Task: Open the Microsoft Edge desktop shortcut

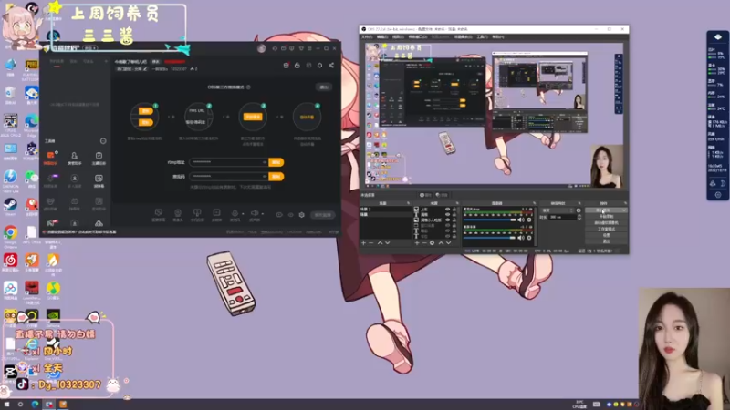Action: pyautogui.click(x=31, y=122)
